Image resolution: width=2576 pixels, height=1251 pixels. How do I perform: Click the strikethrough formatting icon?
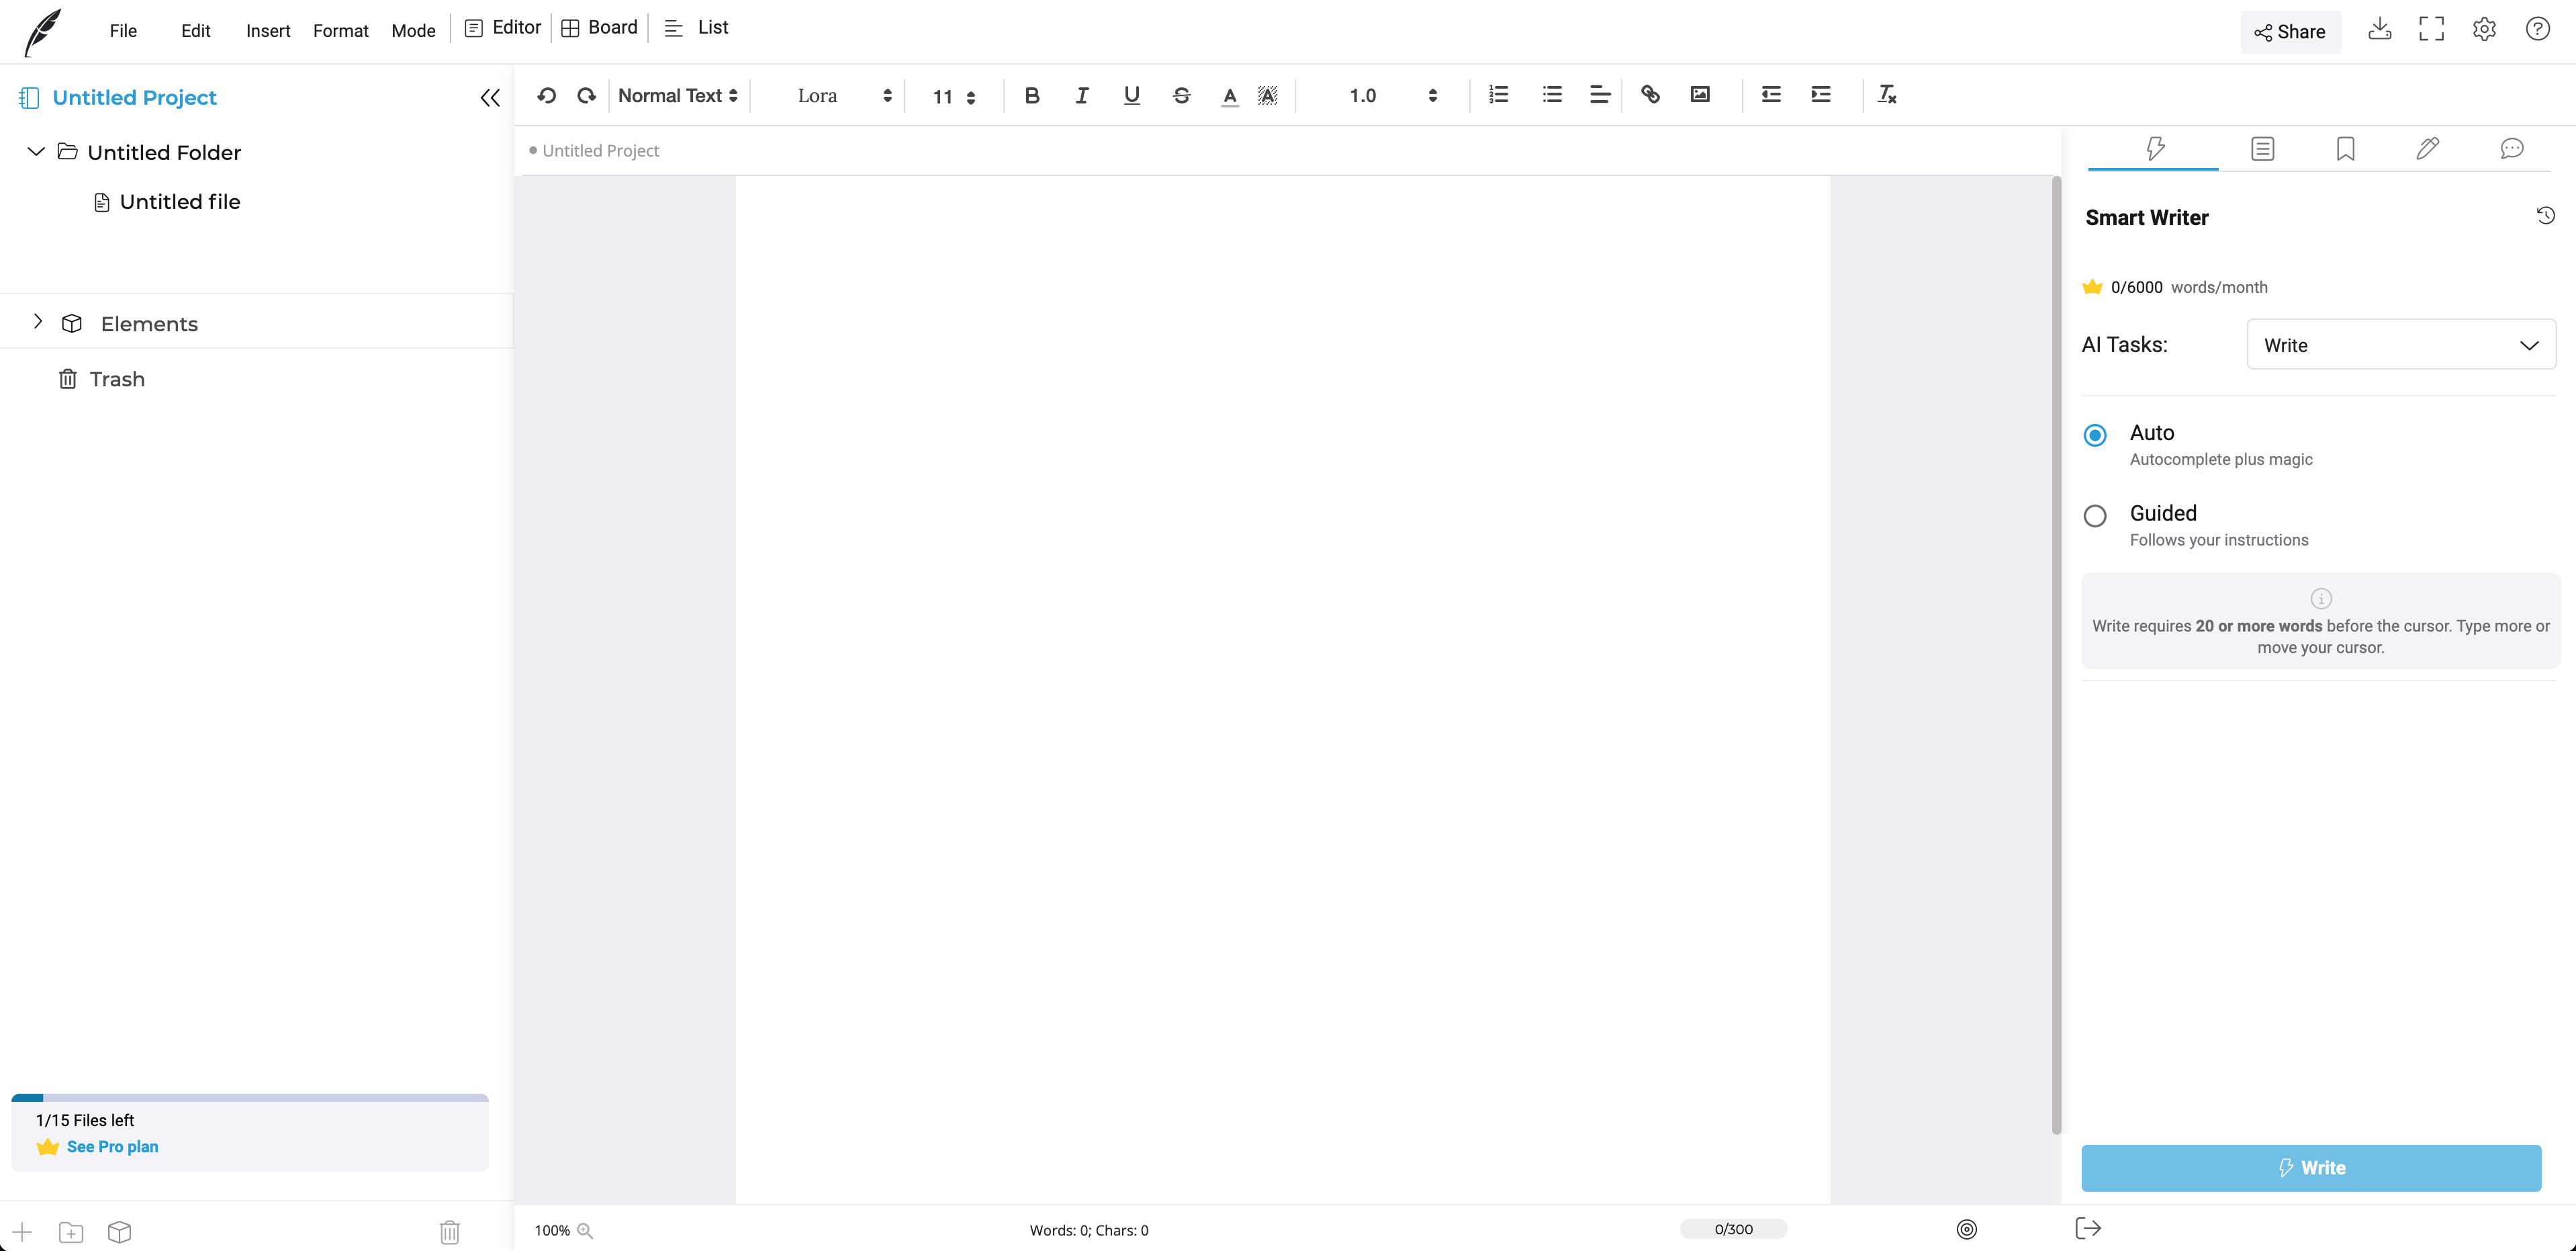point(1181,95)
